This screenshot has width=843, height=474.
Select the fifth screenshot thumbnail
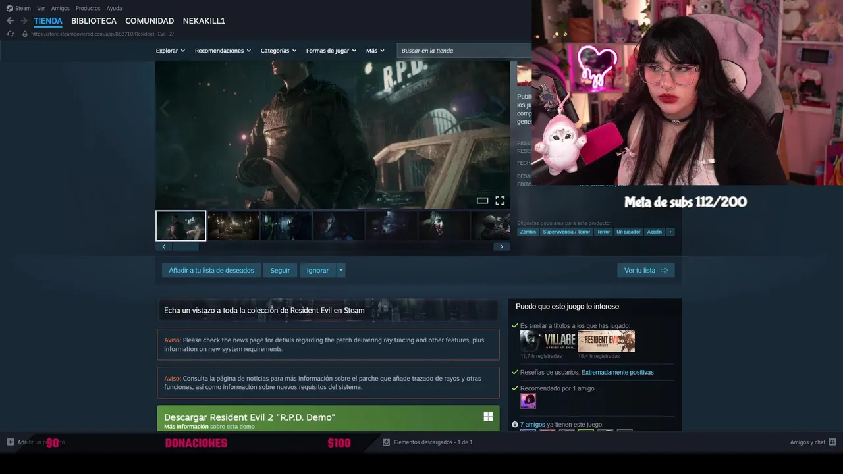391,226
